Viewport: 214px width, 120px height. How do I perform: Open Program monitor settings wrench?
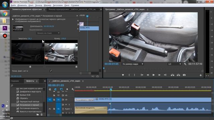185,64
